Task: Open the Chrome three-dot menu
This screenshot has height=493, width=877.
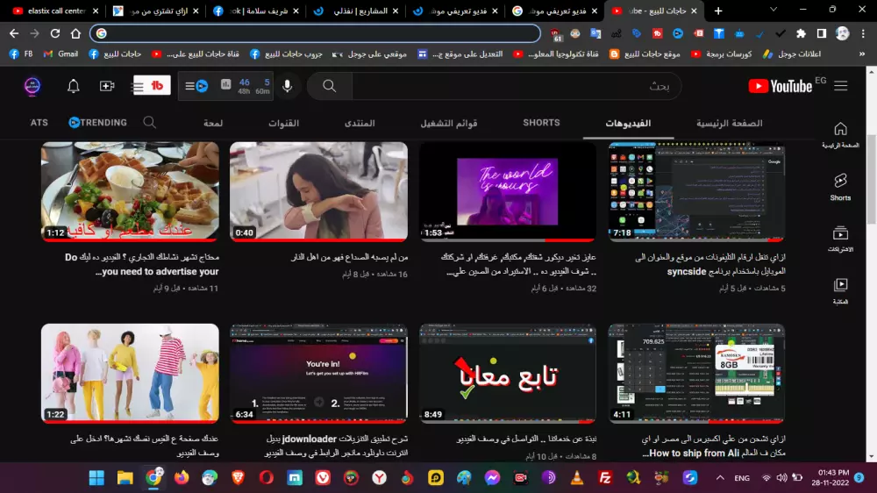Action: tap(863, 33)
